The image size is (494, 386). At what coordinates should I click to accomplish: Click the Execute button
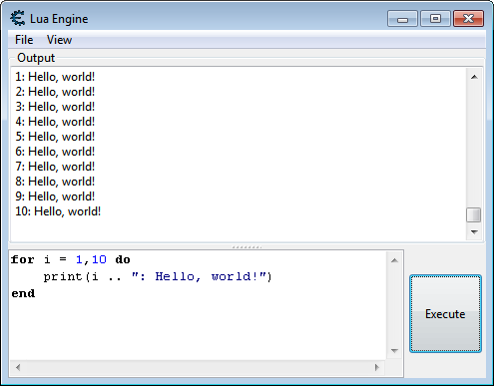(445, 313)
